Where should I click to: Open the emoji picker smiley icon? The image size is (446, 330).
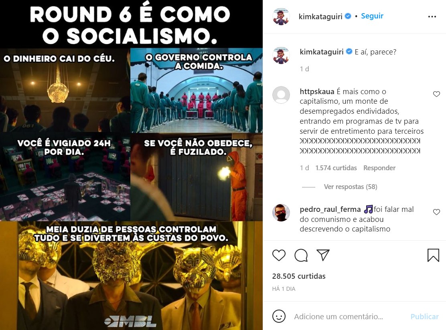[279, 316]
